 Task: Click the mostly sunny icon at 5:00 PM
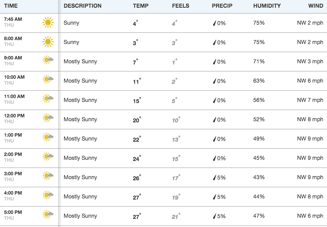pyautogui.click(x=48, y=214)
